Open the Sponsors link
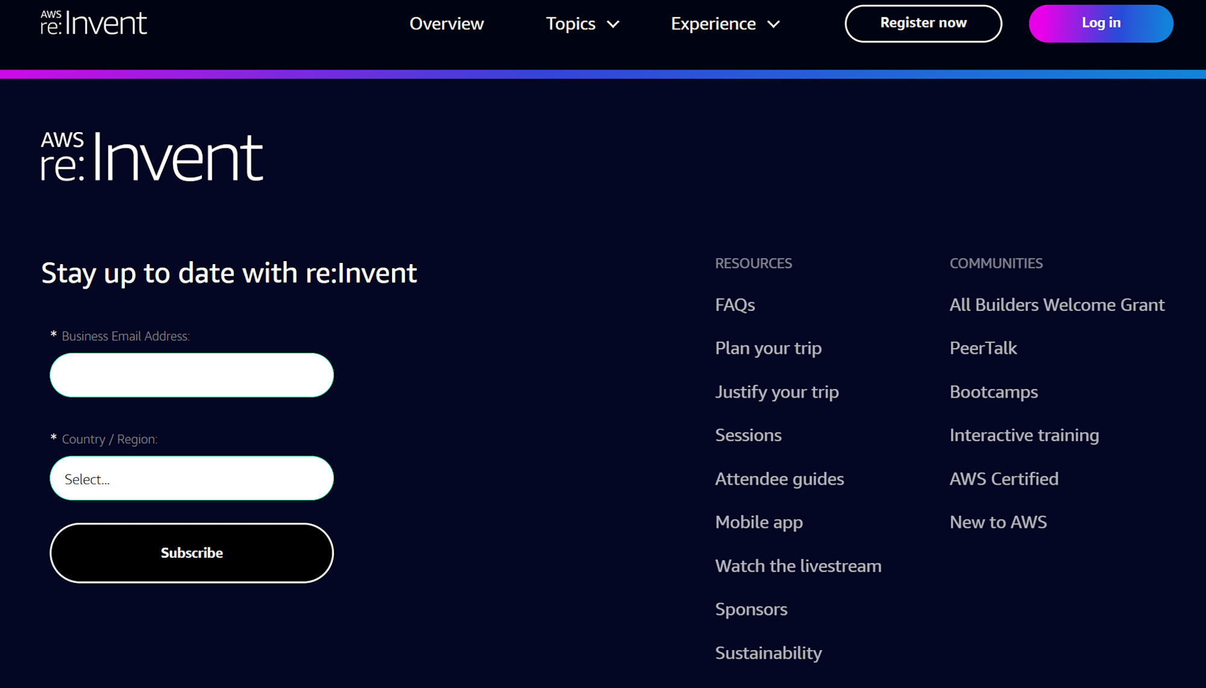Viewport: 1206px width, 688px height. pos(751,610)
